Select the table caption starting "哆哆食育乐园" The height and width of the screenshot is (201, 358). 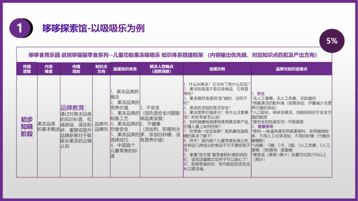(173, 55)
